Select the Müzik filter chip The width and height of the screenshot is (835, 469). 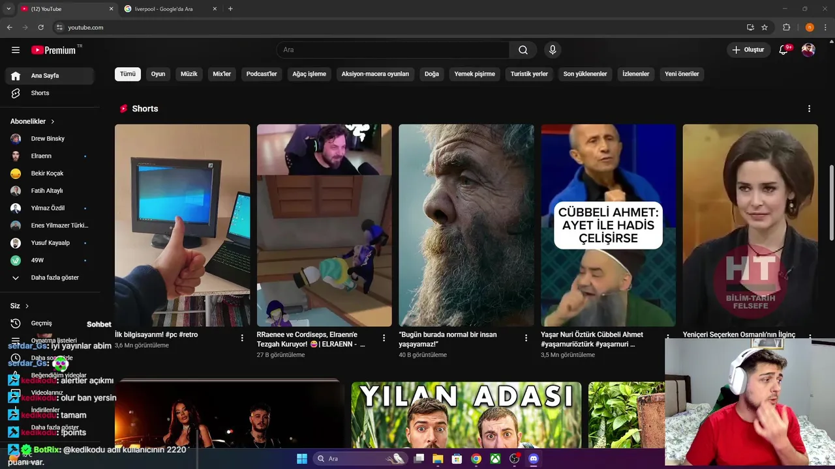[x=189, y=74]
